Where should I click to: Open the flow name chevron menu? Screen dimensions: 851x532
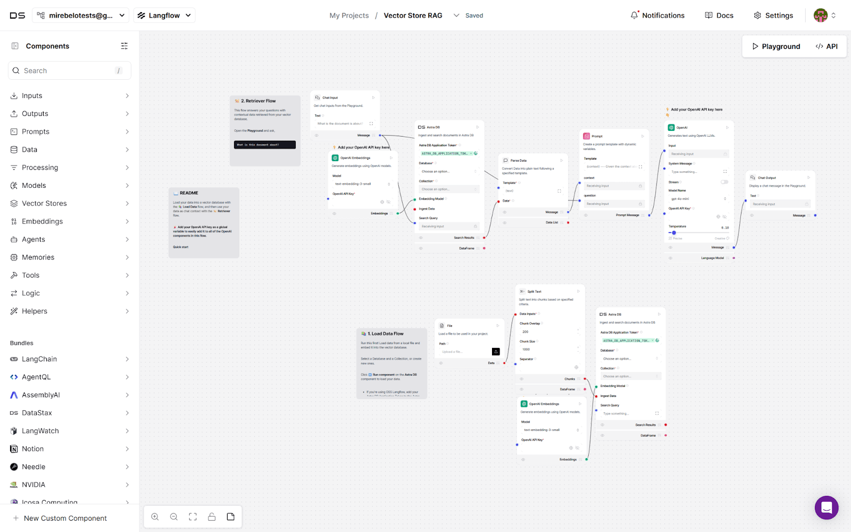[x=456, y=15]
